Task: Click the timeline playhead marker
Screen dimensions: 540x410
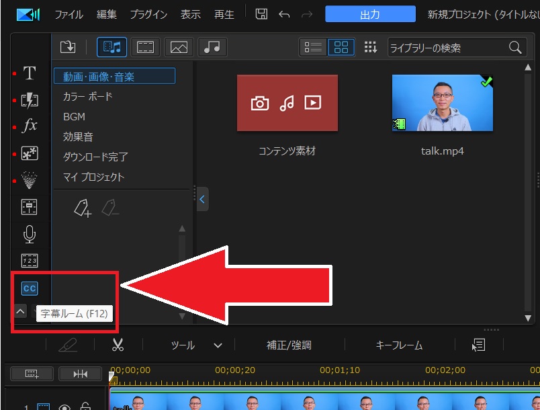Action: point(112,378)
